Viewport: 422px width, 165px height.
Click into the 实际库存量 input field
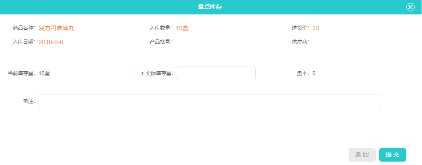tap(216, 73)
